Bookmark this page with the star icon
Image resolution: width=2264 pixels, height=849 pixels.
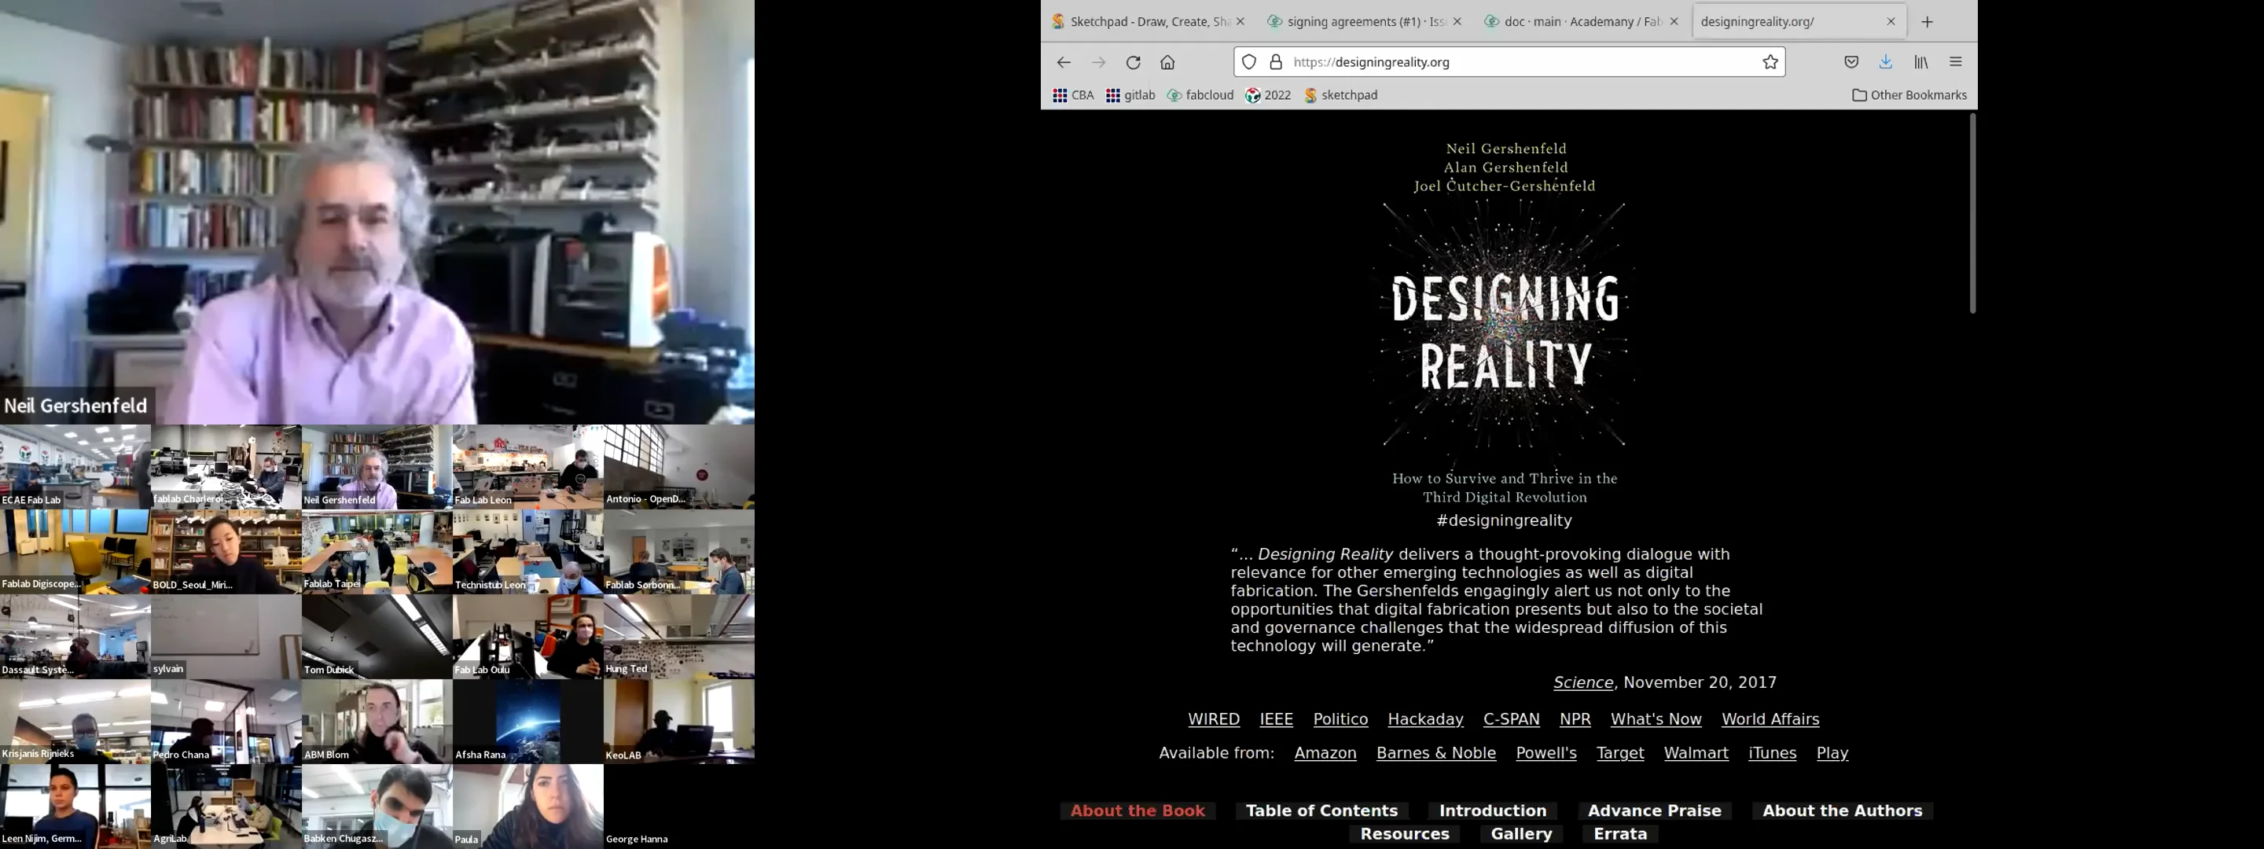click(x=1770, y=62)
